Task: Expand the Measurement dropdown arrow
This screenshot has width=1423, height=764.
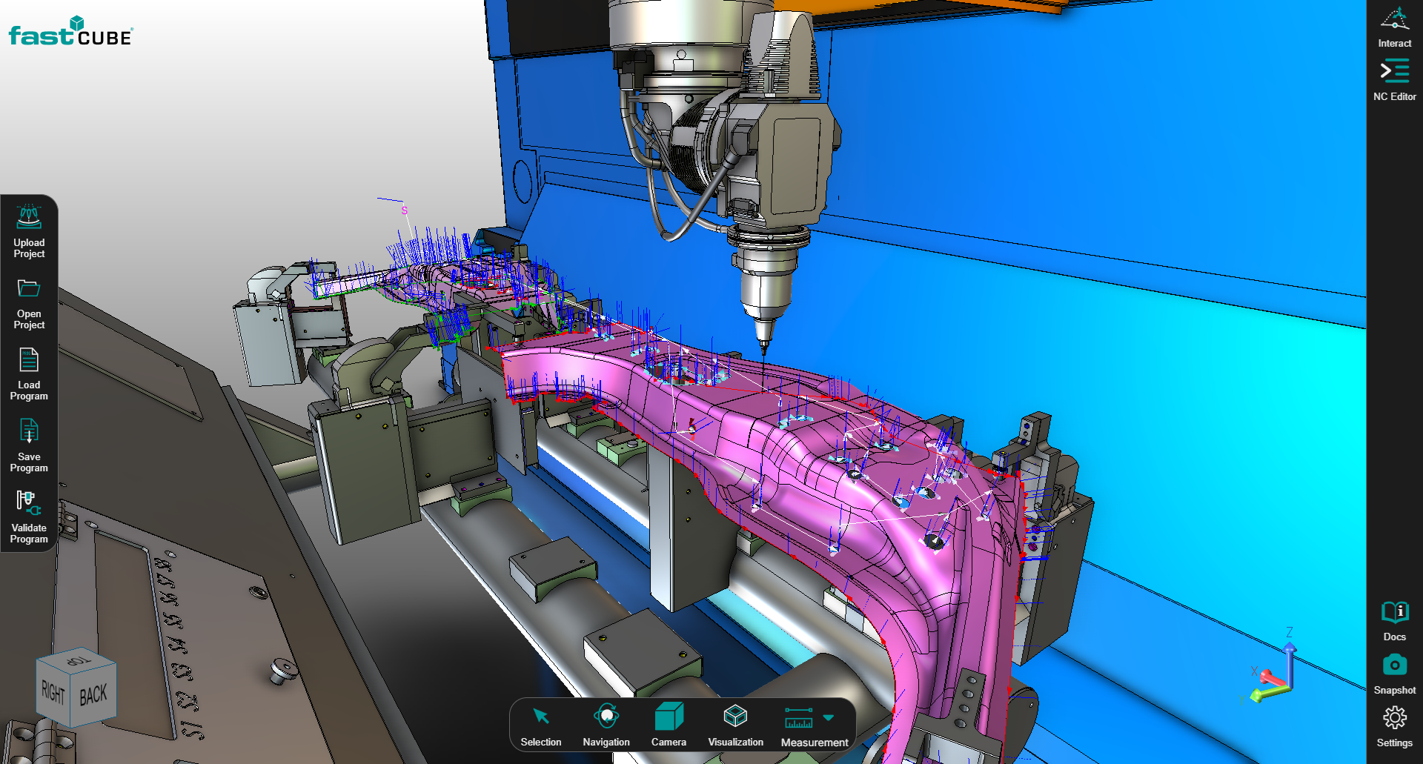Action: [829, 717]
